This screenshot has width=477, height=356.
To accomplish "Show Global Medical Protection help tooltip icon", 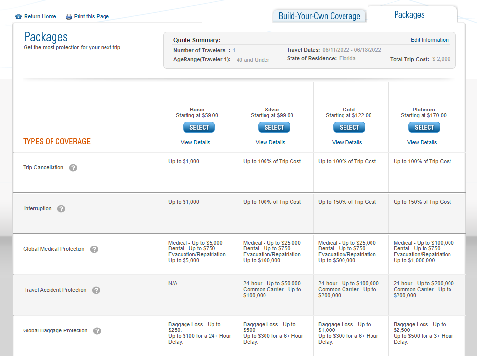I will (x=94, y=249).
